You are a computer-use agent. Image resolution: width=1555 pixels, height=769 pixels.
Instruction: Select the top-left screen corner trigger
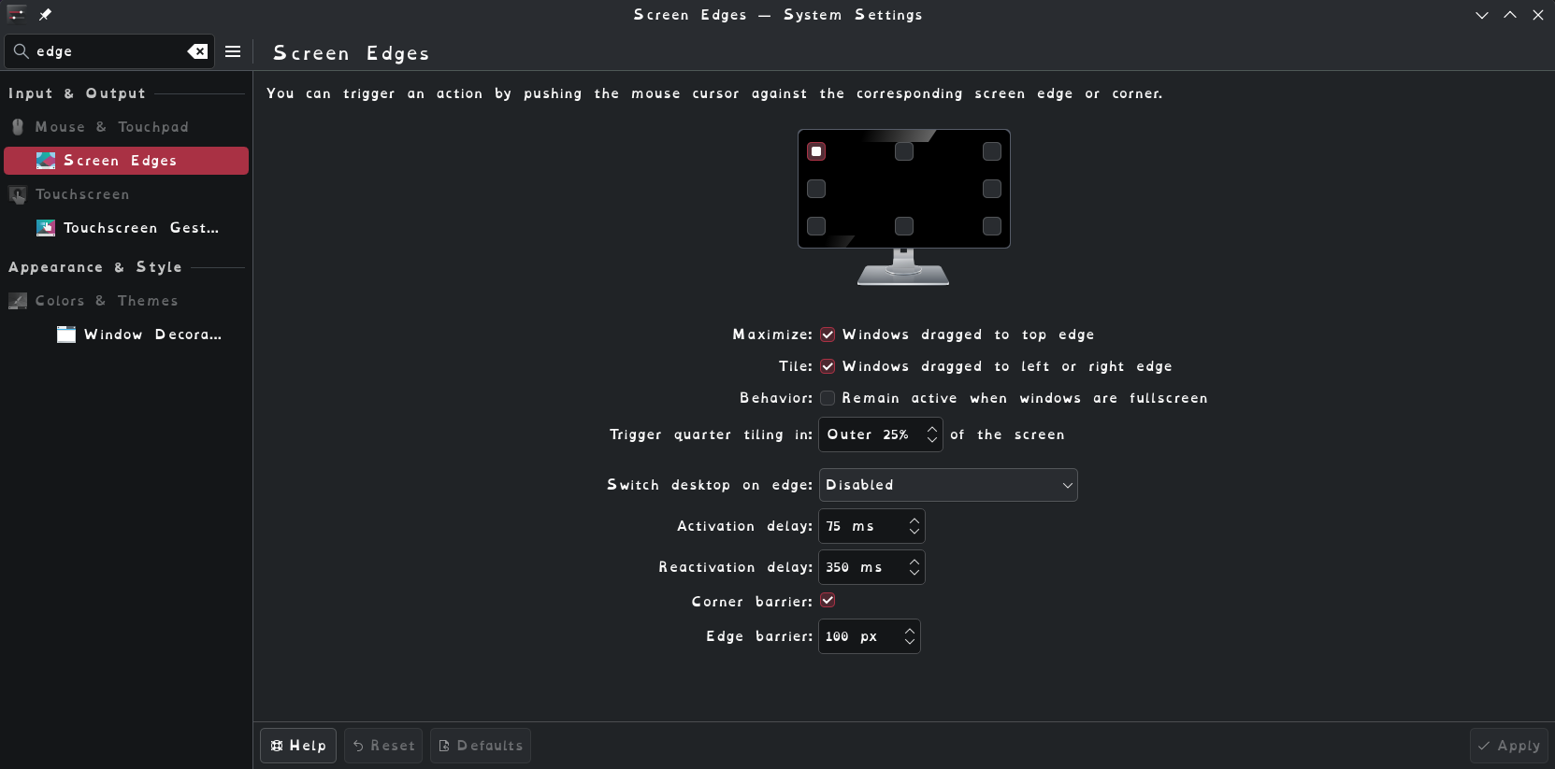[816, 151]
